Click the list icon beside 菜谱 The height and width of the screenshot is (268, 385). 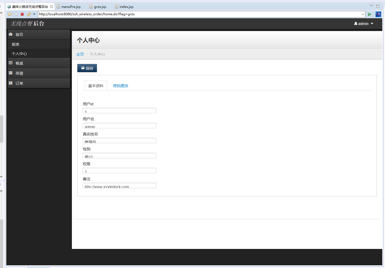click(11, 73)
